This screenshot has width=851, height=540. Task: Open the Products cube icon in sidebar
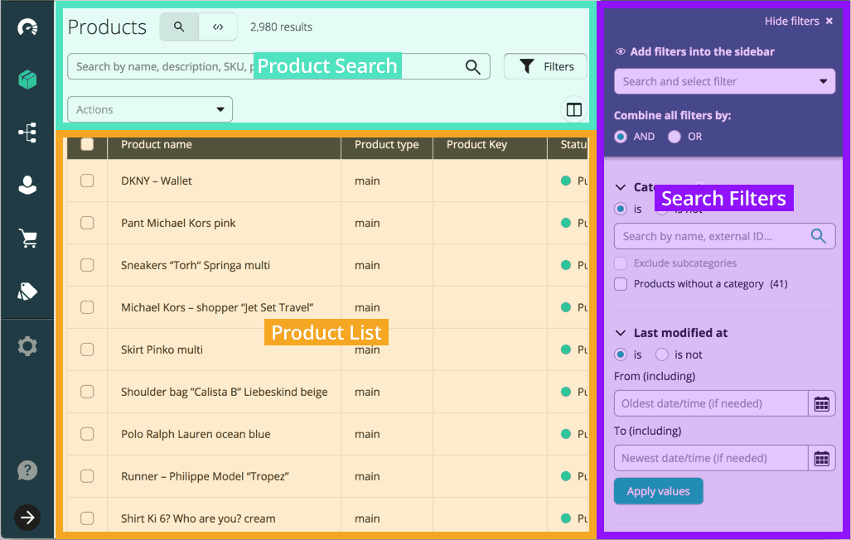[27, 80]
